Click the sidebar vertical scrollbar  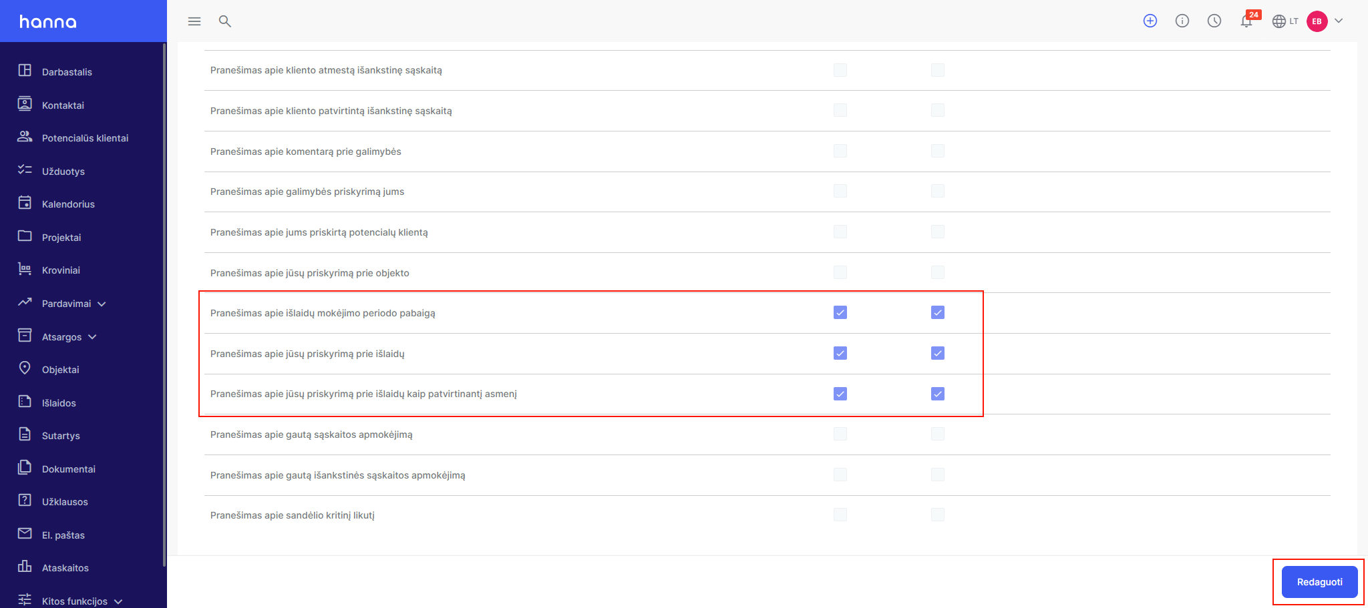[164, 306]
